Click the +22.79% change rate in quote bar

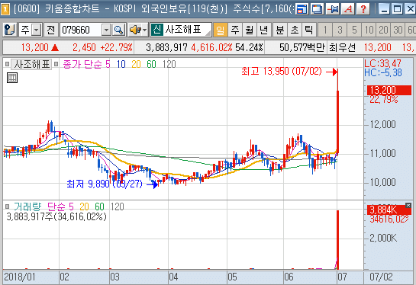[x=116, y=48]
